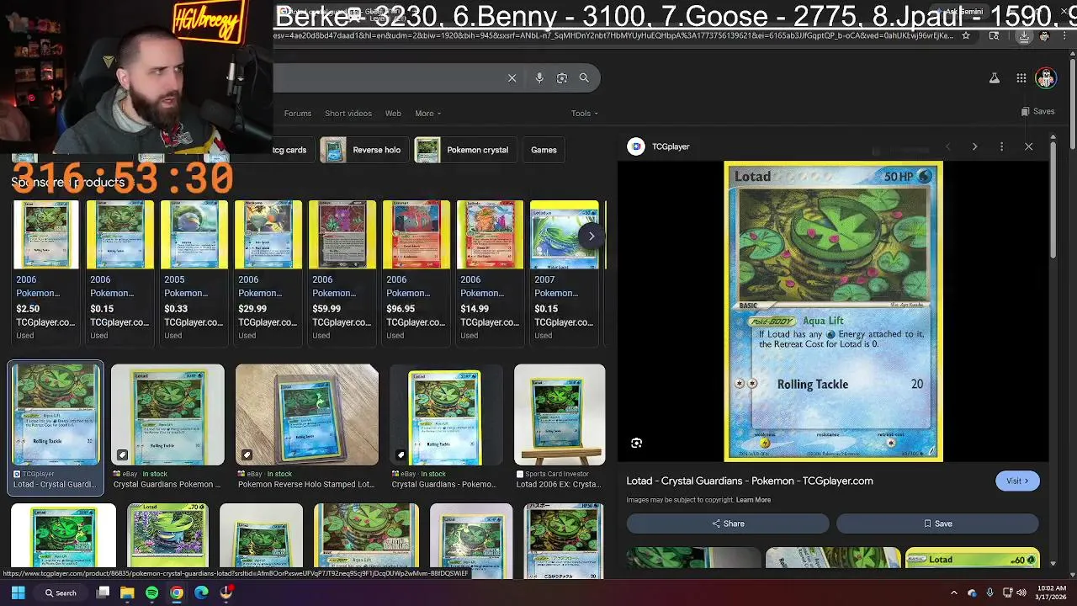This screenshot has height=606, width=1077.
Task: Bookmark this page with the star icon
Action: [966, 35]
